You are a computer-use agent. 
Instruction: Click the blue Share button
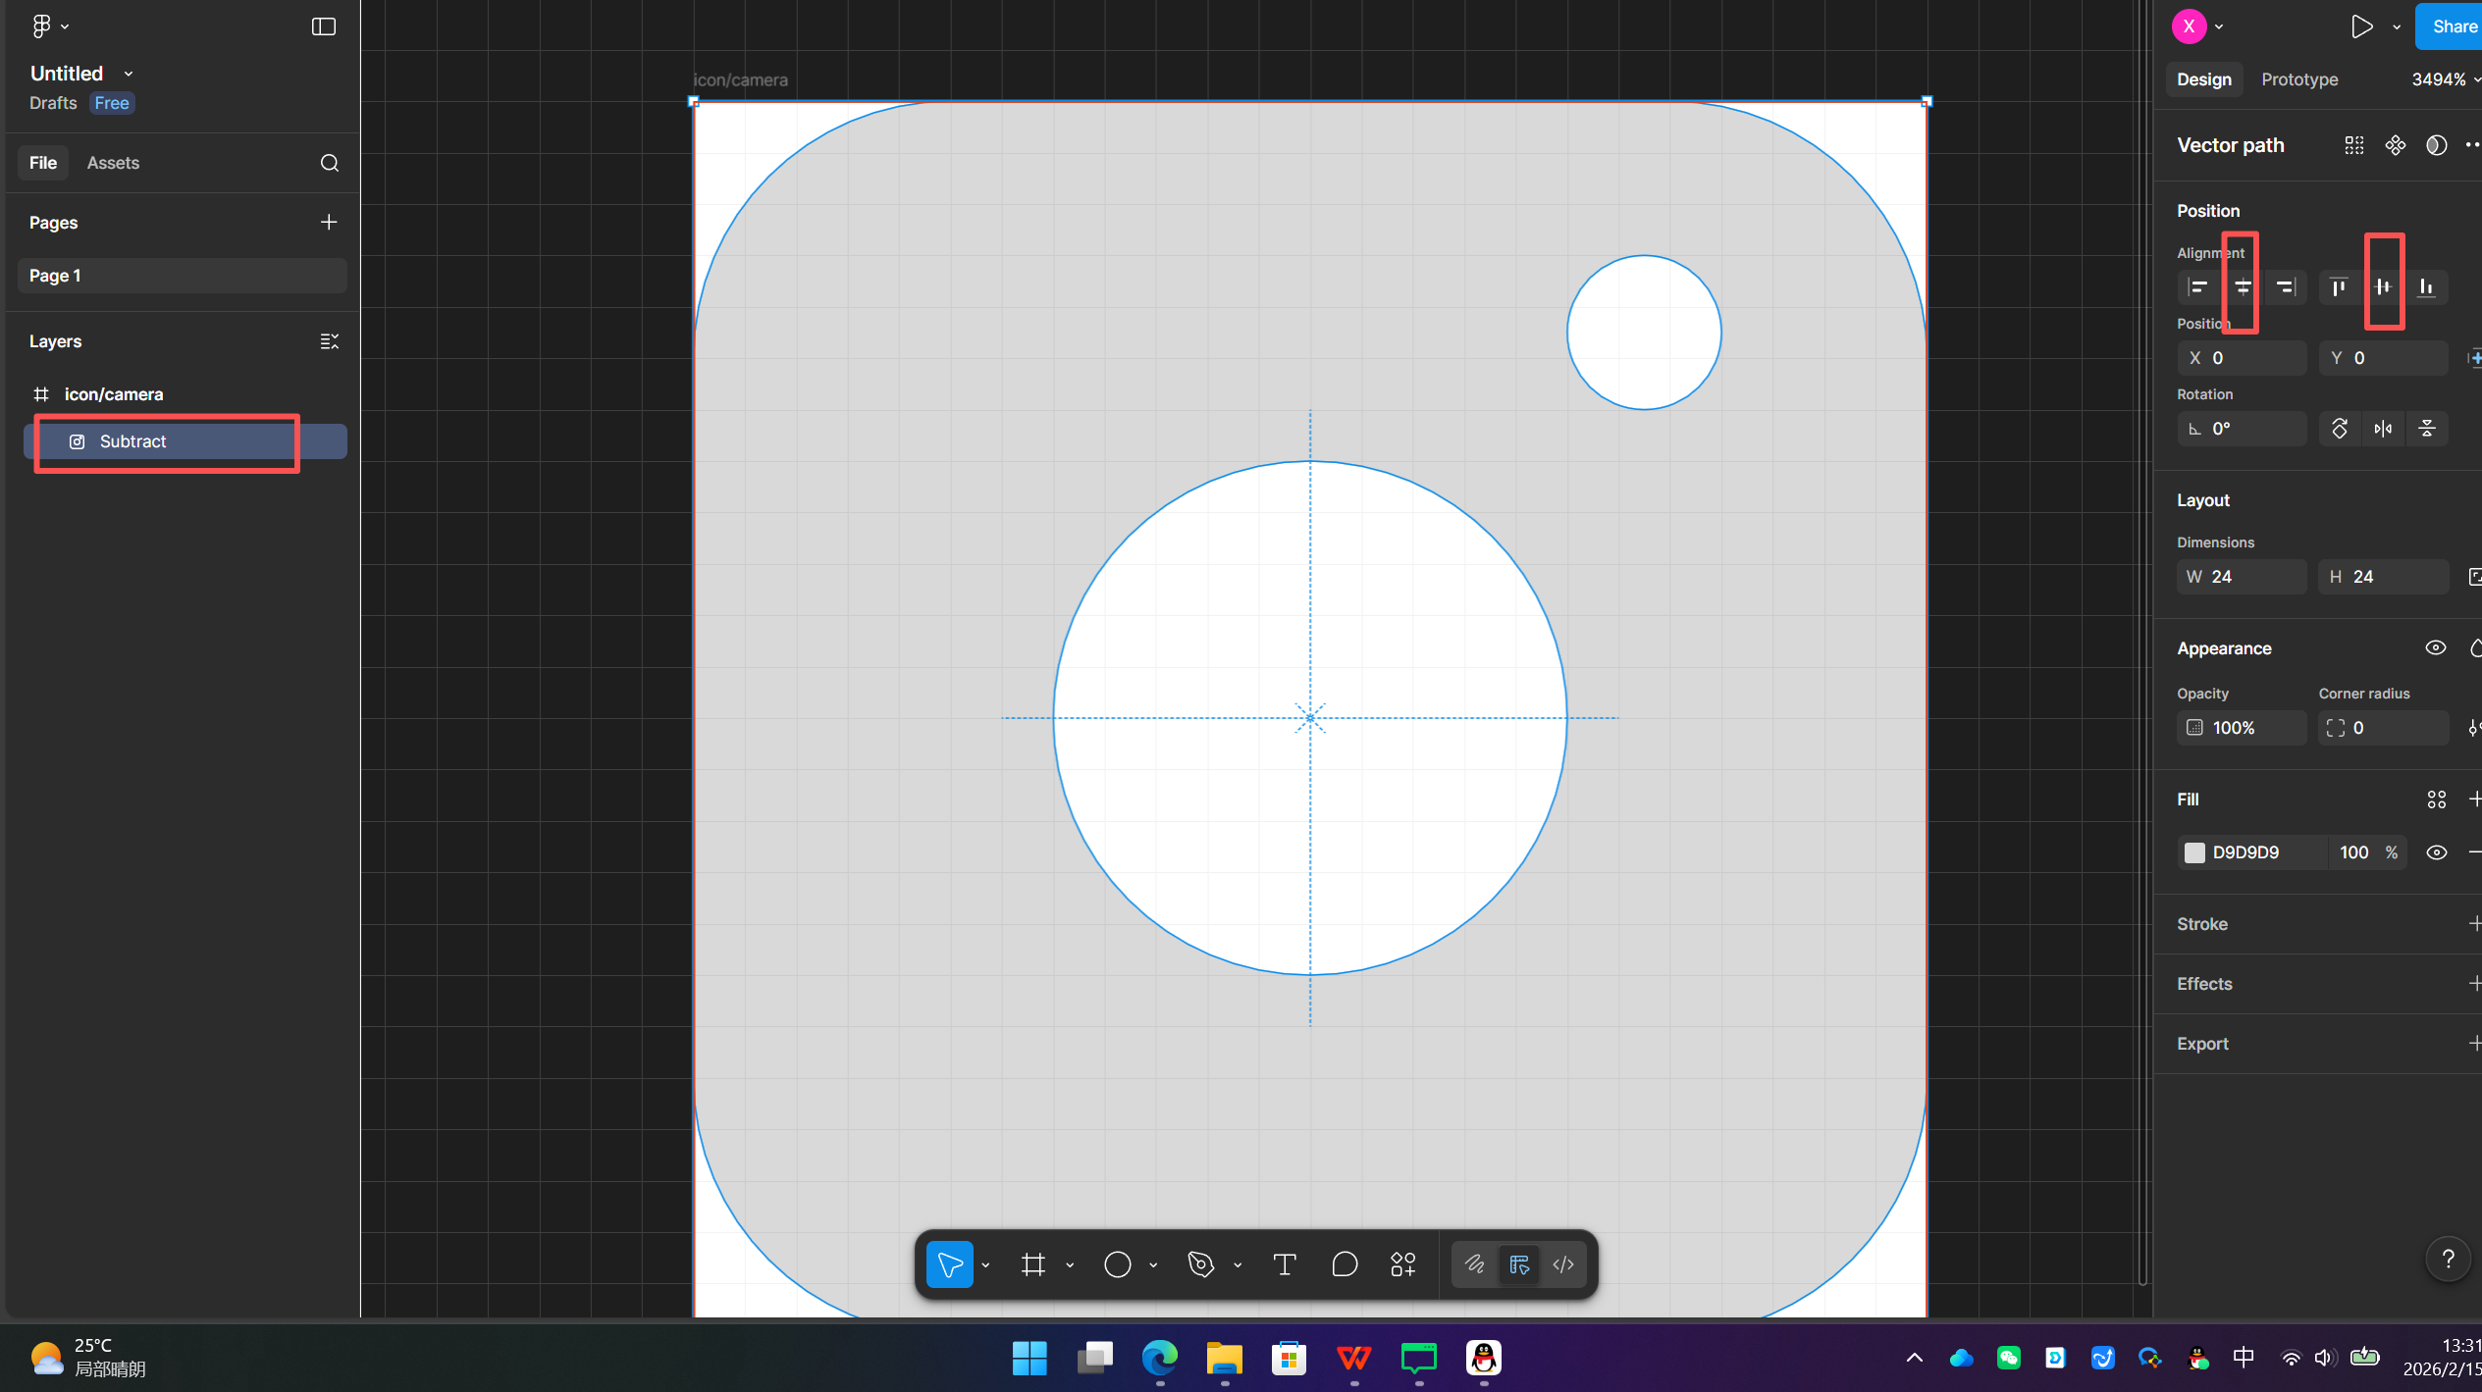pyautogui.click(x=2451, y=26)
